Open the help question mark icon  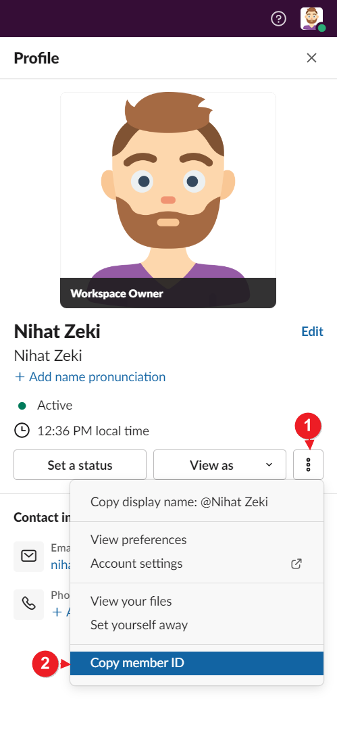278,19
